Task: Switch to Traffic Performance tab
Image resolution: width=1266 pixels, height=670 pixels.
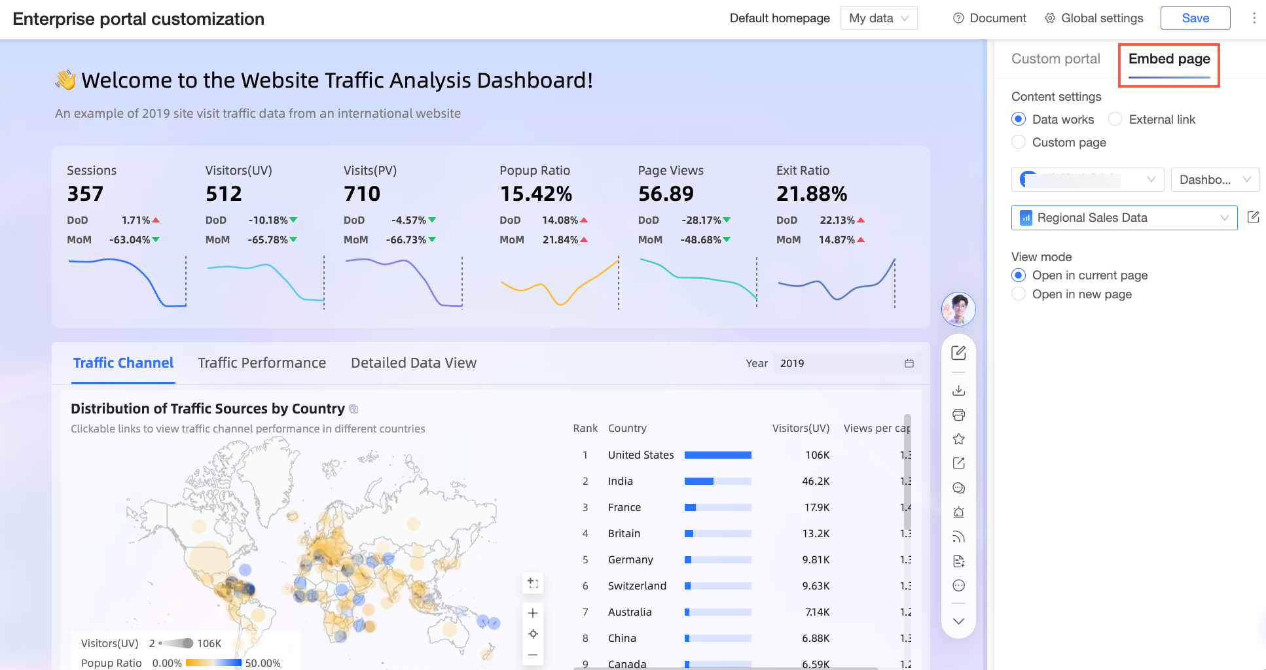Action: click(x=262, y=363)
